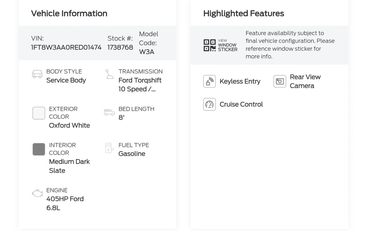Screen dimensions: 375x231
Task: Click the Keyless Entry icon
Action: tap(209, 81)
